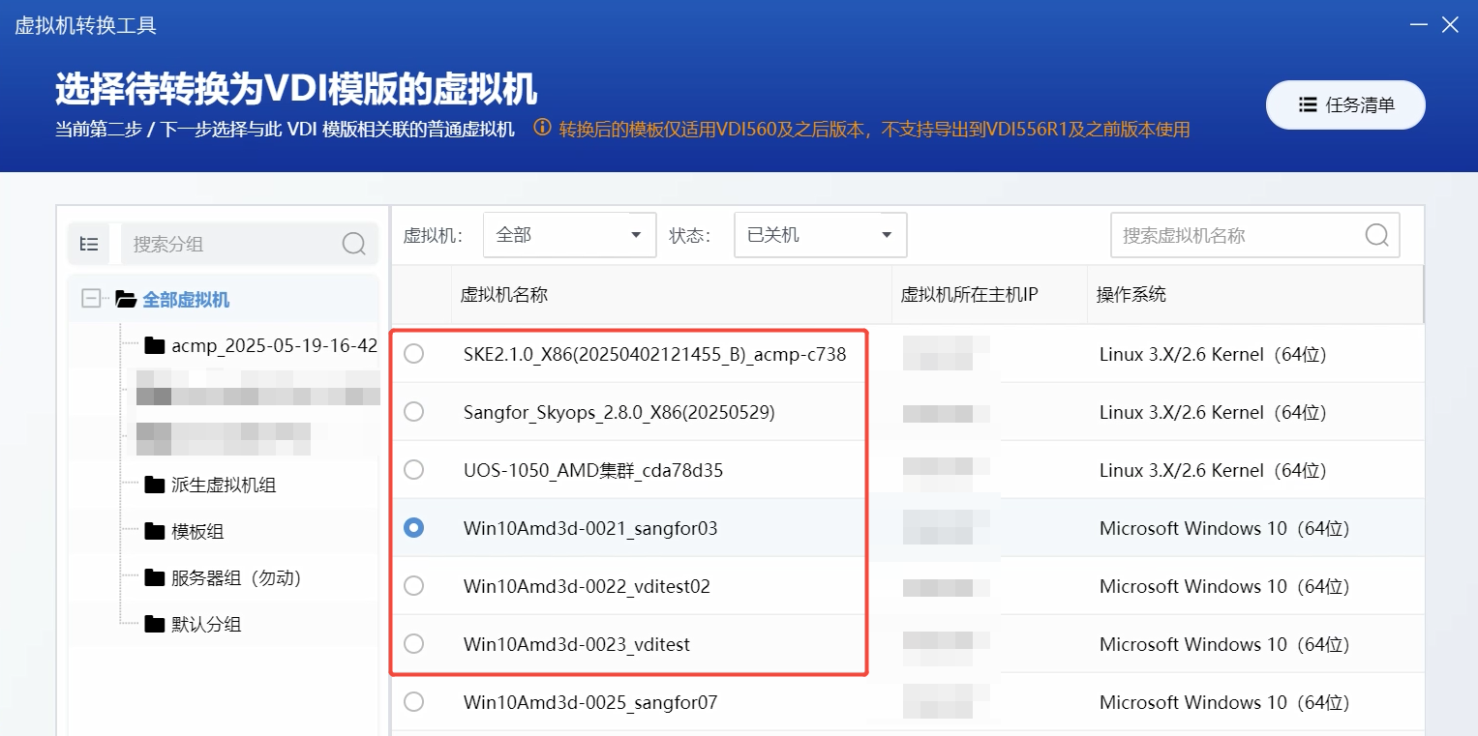Click the 搜索虚拟机名称 search field
Image resolution: width=1478 pixels, height=736 pixels.
point(1237,235)
